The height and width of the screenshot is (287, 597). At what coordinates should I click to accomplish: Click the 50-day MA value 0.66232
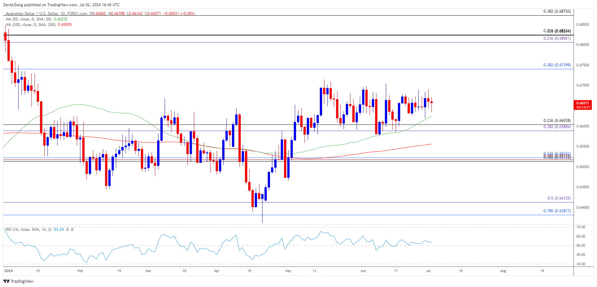coord(61,19)
